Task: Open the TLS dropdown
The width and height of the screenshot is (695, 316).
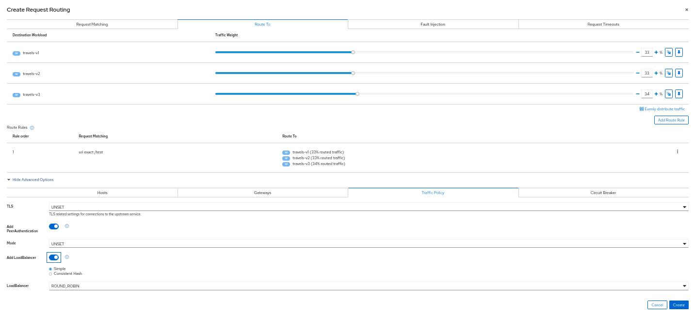Action: pyautogui.click(x=368, y=207)
